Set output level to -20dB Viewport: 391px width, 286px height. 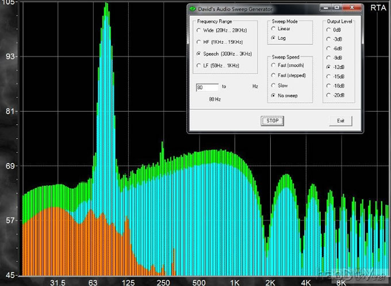tap(328, 95)
